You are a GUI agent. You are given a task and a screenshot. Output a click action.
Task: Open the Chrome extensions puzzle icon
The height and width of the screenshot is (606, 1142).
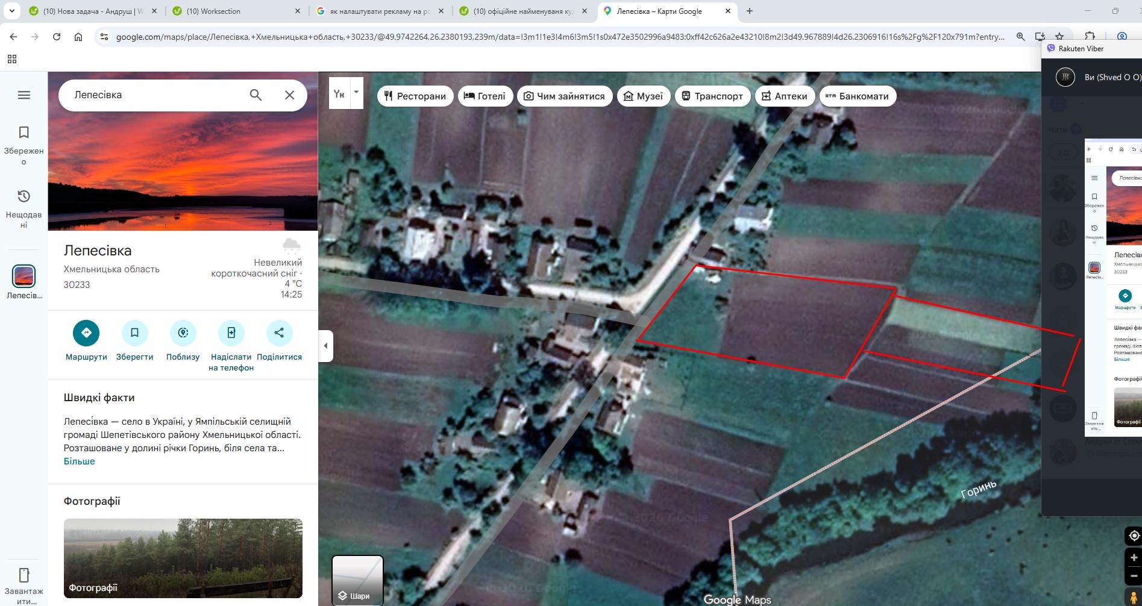click(x=1090, y=36)
